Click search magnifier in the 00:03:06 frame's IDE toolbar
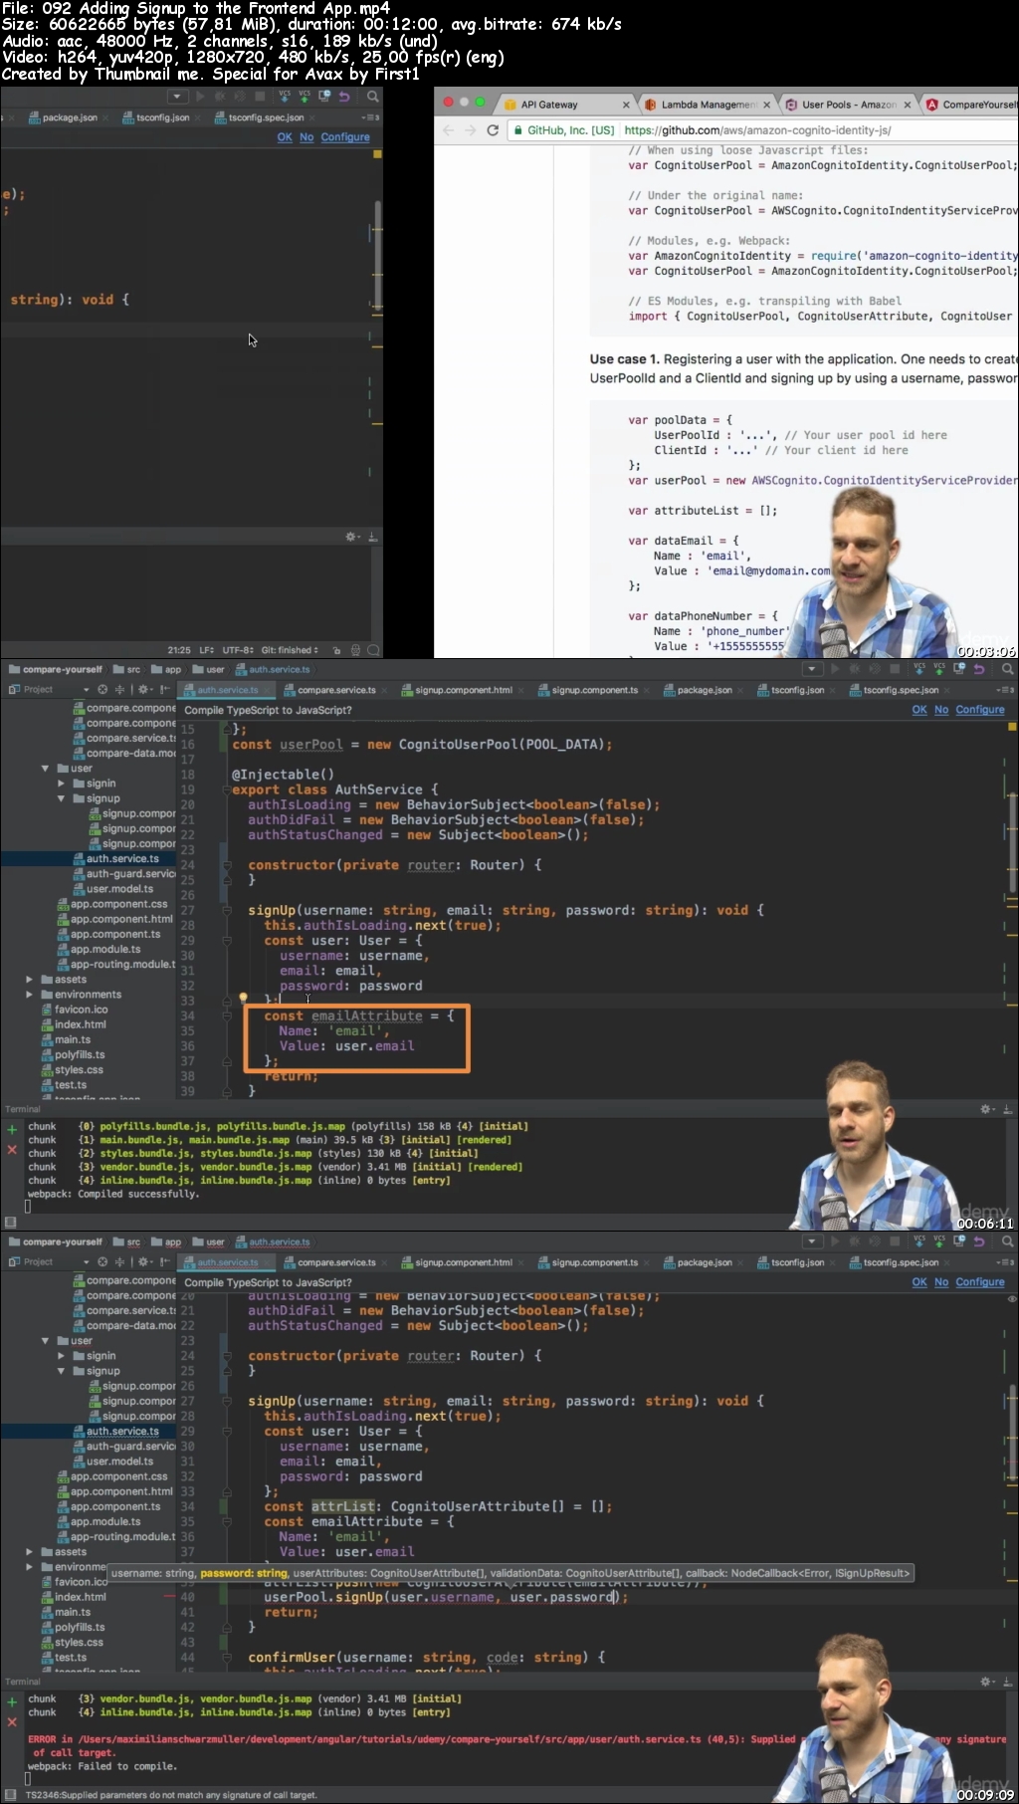 [372, 97]
